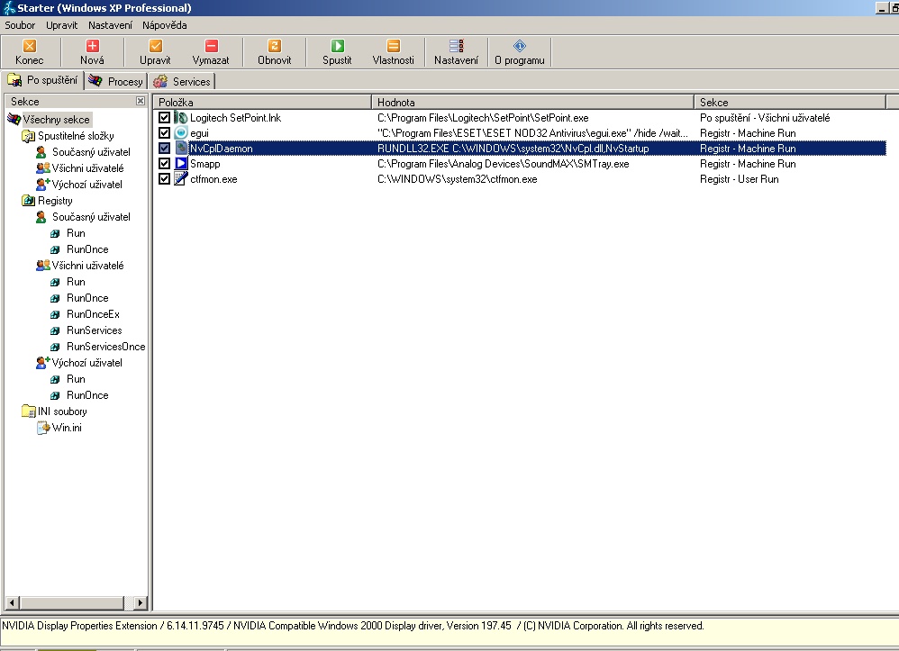Switch to the Services tab
Screen dimensions: 899x651
182,81
